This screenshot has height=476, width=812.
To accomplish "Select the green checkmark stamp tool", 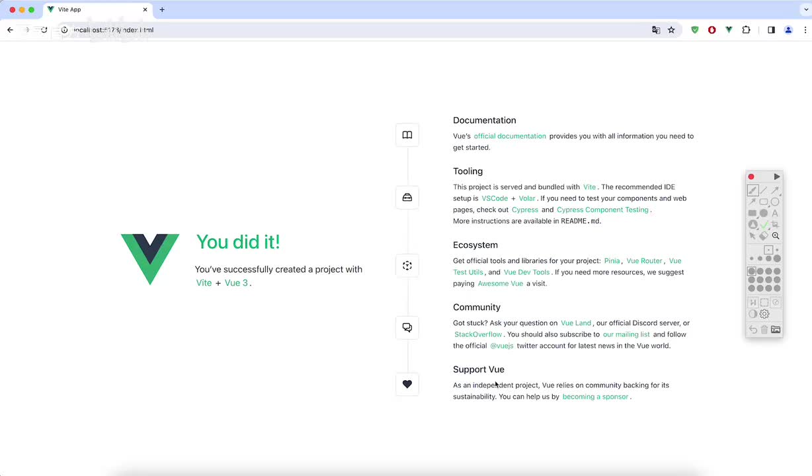I will [x=764, y=225].
